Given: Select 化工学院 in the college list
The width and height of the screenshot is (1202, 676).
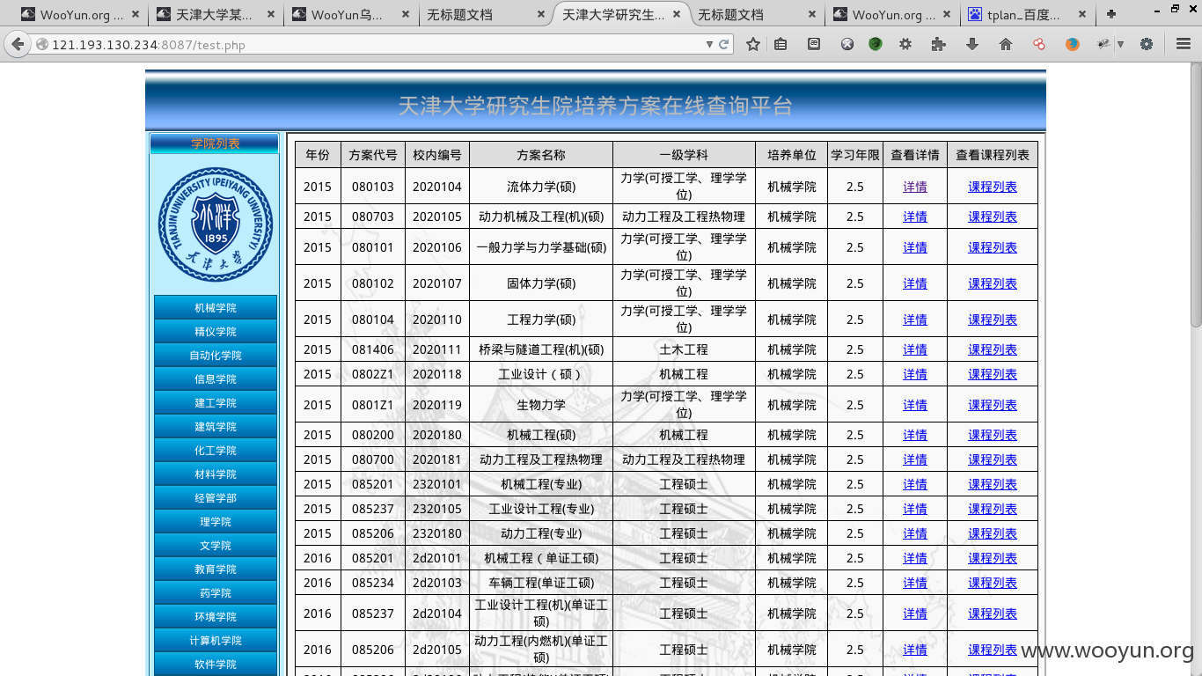Looking at the screenshot, I should (x=216, y=451).
